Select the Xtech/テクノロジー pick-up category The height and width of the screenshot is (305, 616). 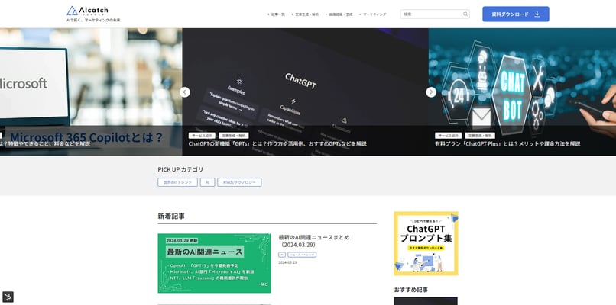tap(239, 182)
